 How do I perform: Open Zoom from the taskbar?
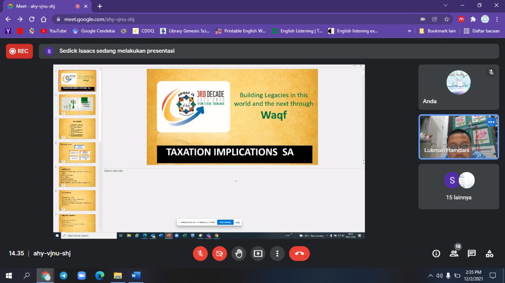tap(82, 276)
